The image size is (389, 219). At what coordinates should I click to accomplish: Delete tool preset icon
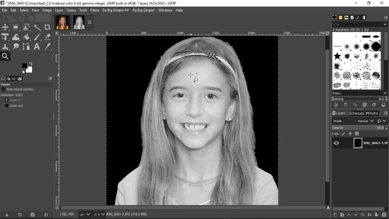(x=32, y=215)
